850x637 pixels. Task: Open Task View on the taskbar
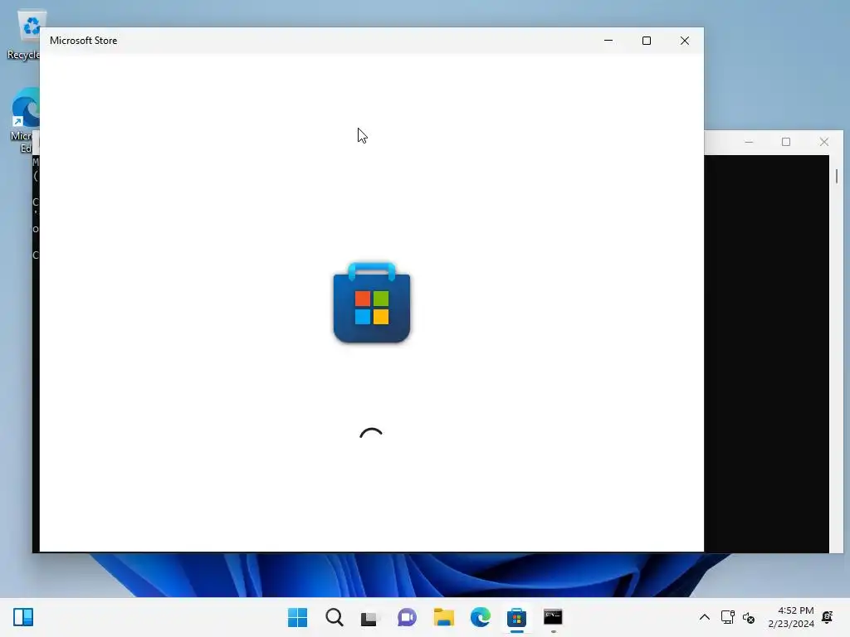click(x=369, y=618)
